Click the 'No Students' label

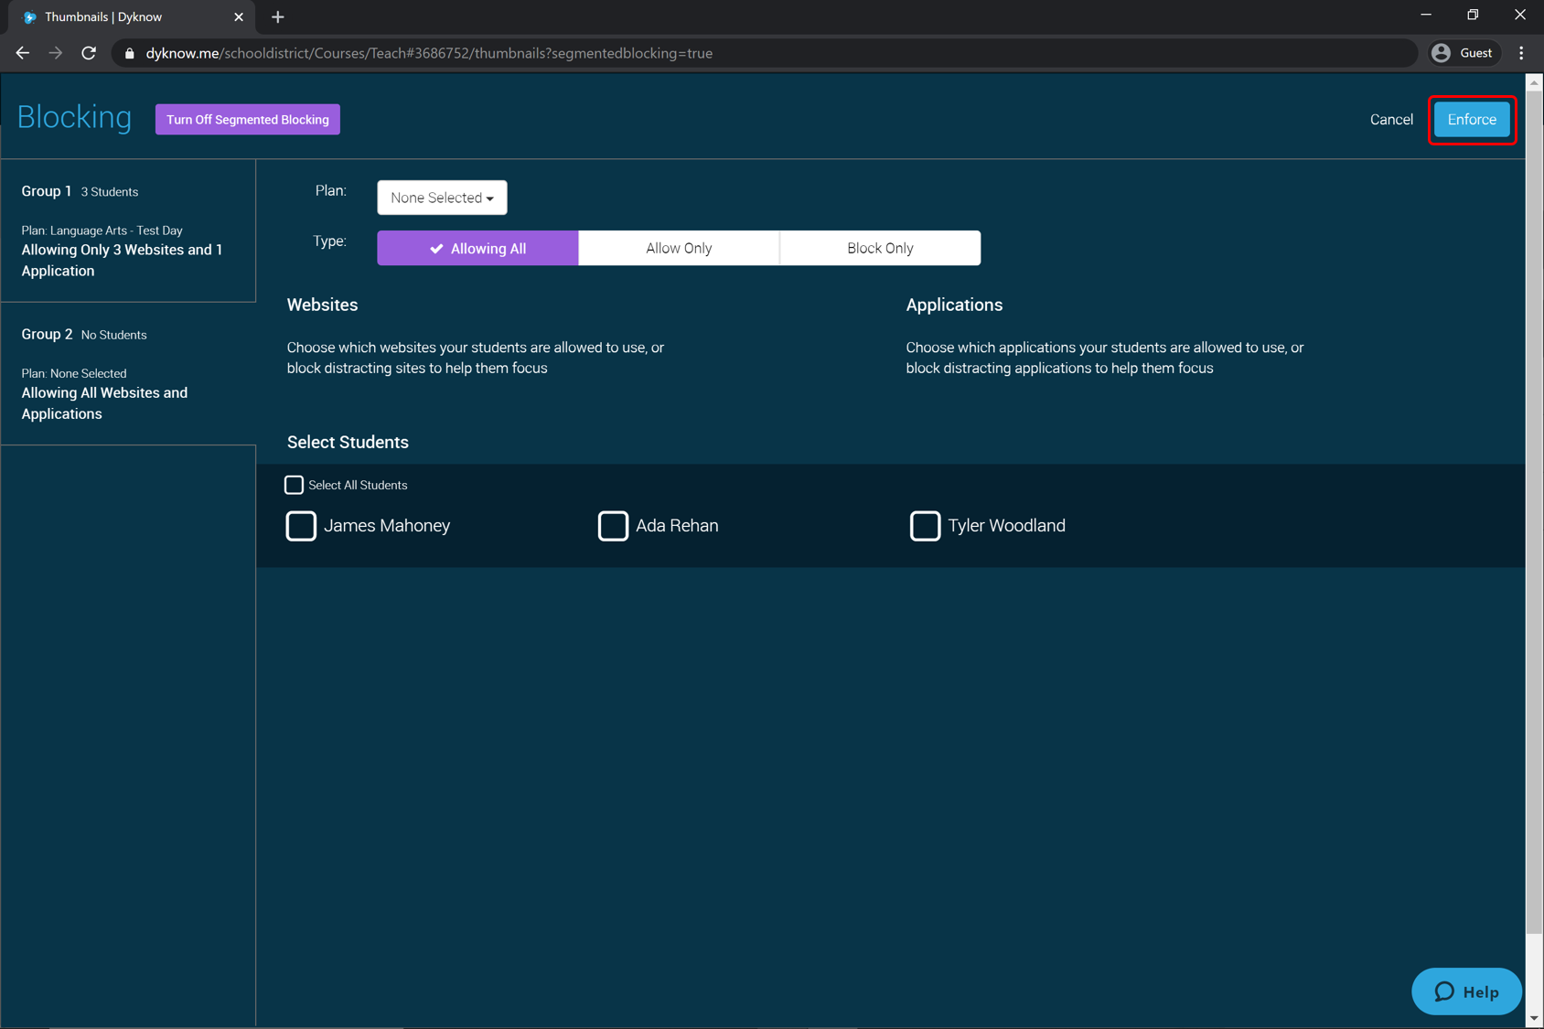pos(113,335)
